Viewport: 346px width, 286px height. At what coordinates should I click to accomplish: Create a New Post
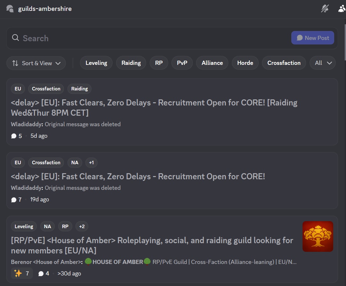[x=312, y=38]
